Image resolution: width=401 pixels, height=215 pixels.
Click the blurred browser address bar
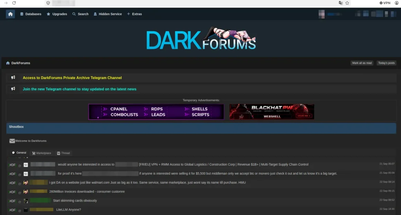pyautogui.click(x=64, y=3)
